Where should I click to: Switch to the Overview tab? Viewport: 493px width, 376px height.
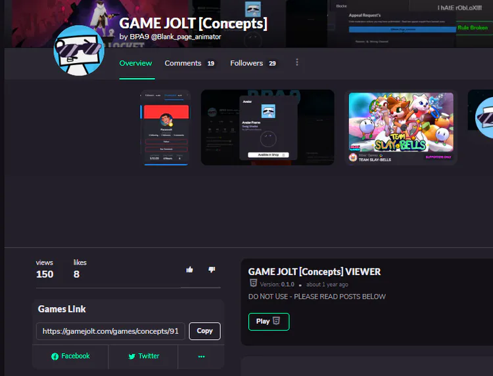click(x=135, y=63)
